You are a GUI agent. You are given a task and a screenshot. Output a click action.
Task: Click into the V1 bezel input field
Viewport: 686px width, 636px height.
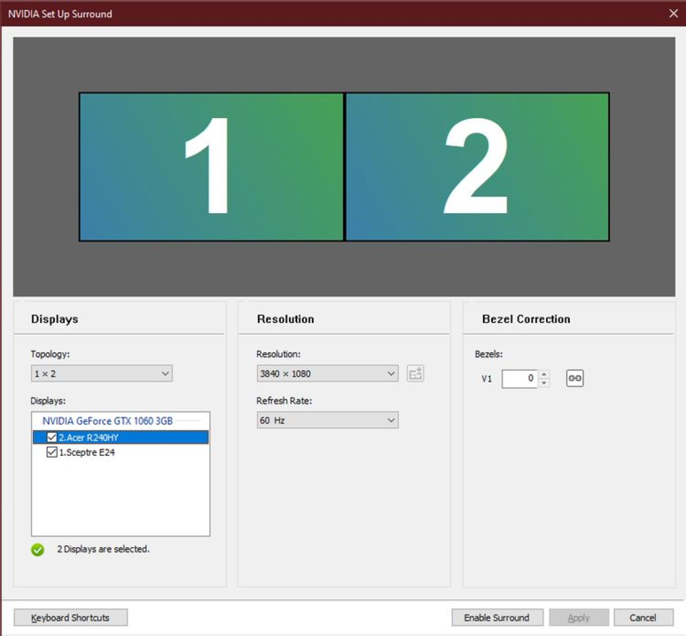520,379
